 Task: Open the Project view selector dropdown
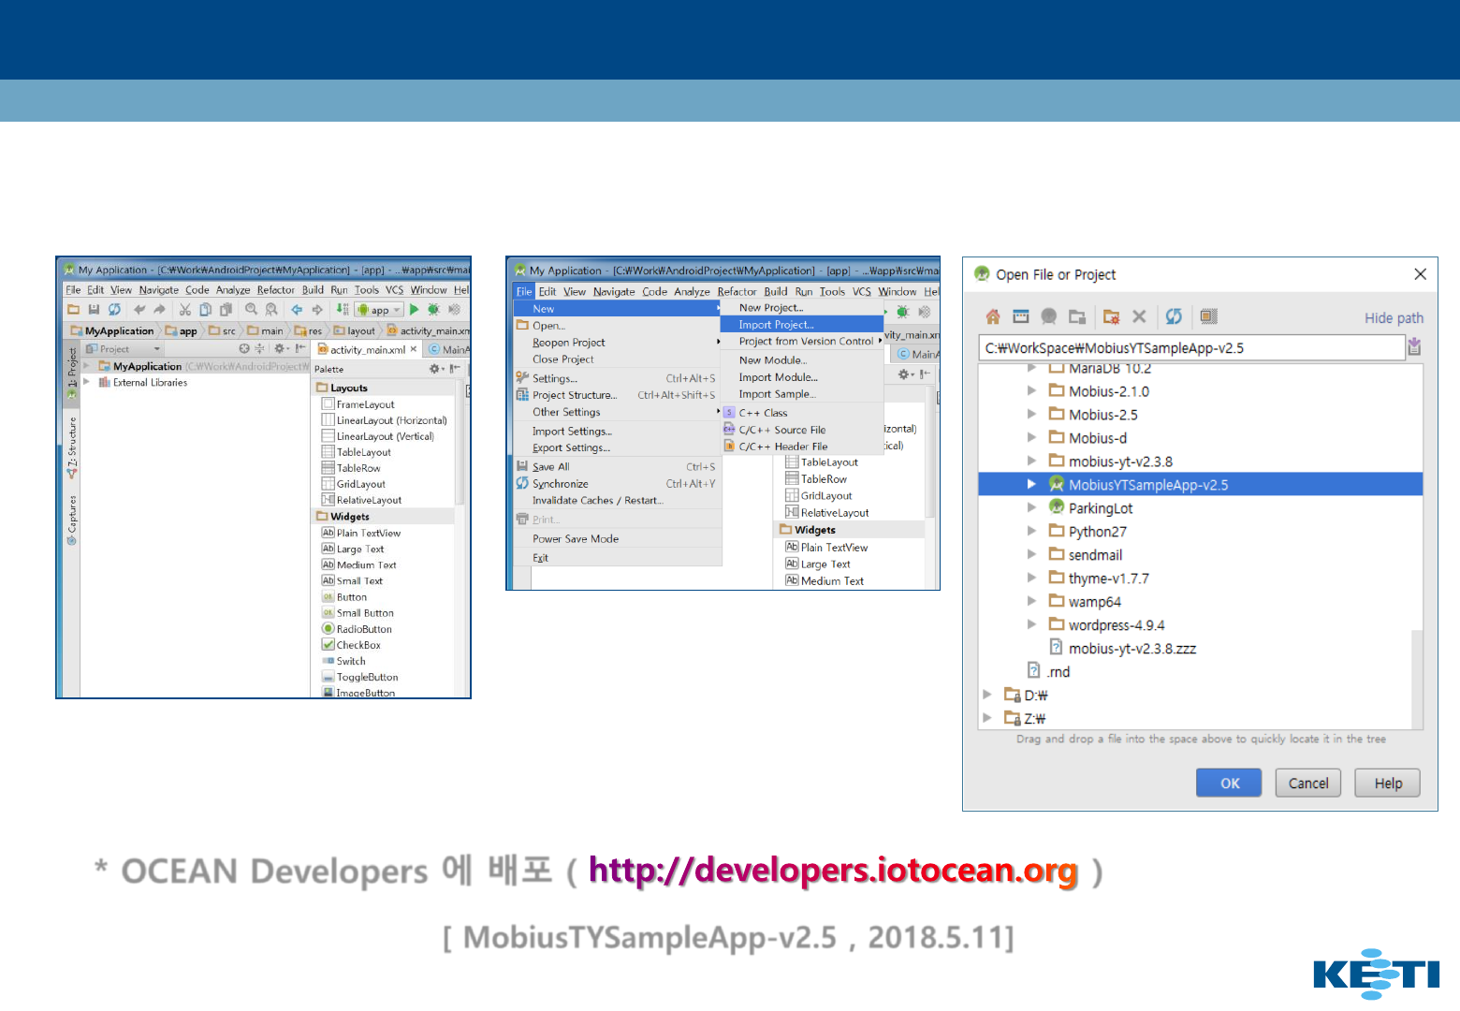[x=124, y=349]
